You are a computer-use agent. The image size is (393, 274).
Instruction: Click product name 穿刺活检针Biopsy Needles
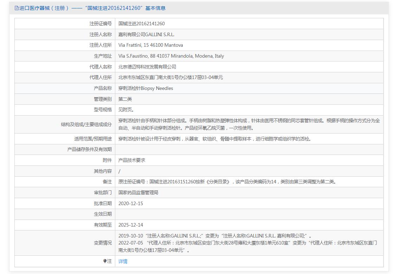146,88
